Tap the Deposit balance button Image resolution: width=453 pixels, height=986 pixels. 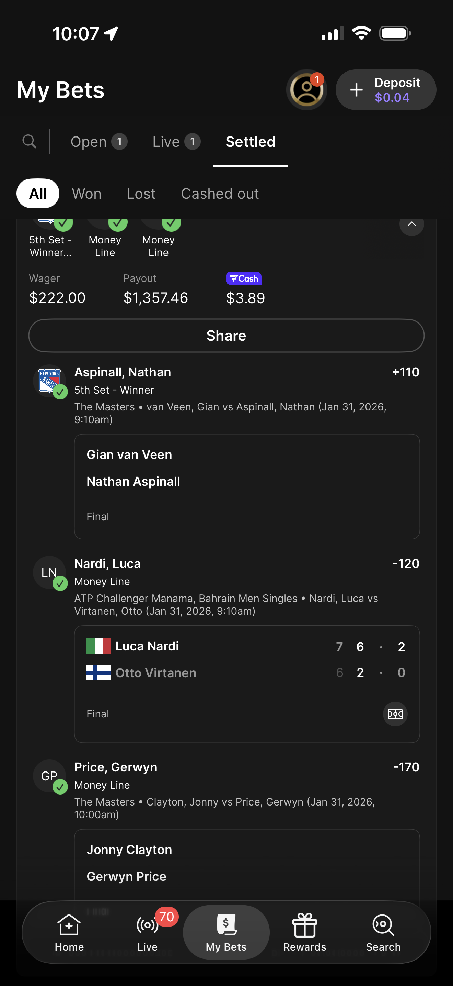(x=386, y=90)
